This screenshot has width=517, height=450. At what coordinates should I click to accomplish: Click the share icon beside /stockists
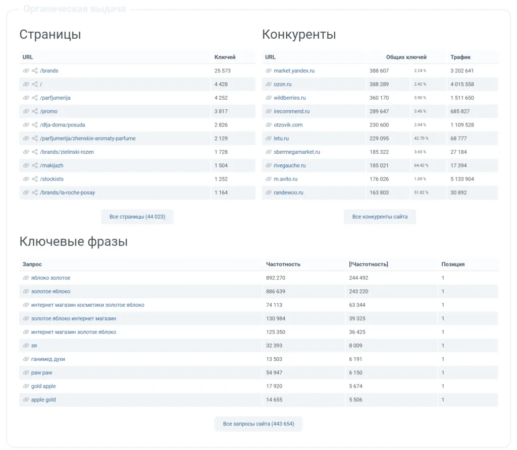pos(35,179)
